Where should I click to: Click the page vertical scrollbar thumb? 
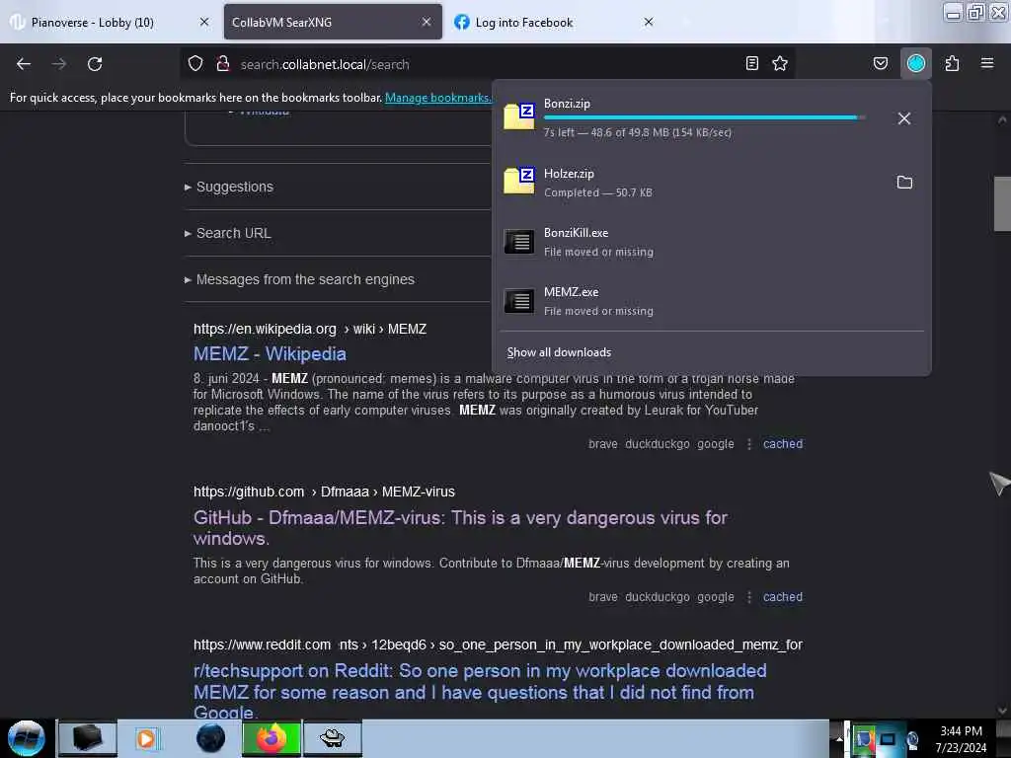tap(1002, 203)
